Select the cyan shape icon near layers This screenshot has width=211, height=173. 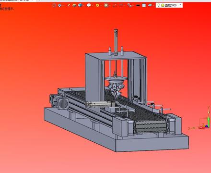[x=150, y=5]
